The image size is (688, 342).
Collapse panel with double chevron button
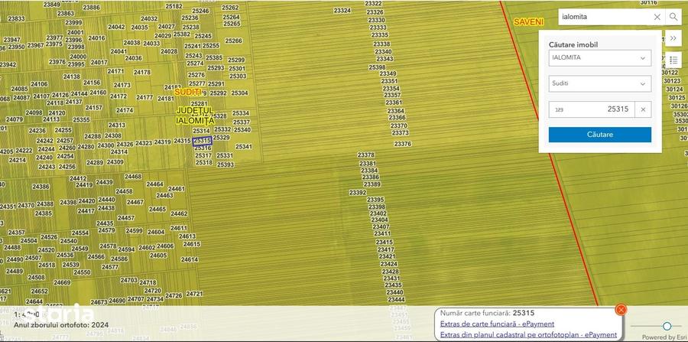(673, 38)
